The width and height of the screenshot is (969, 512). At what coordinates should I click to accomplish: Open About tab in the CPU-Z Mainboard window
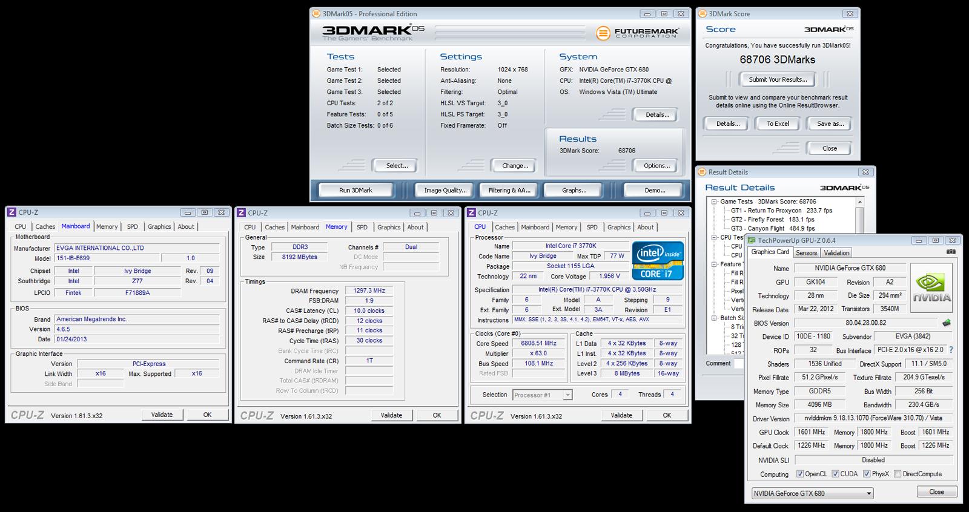186,227
